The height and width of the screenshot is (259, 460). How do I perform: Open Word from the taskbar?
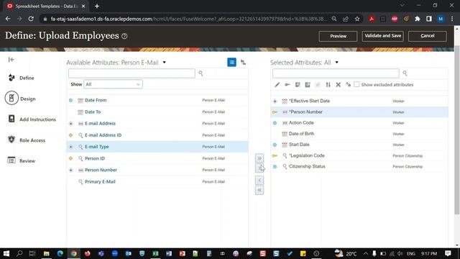[169, 253]
